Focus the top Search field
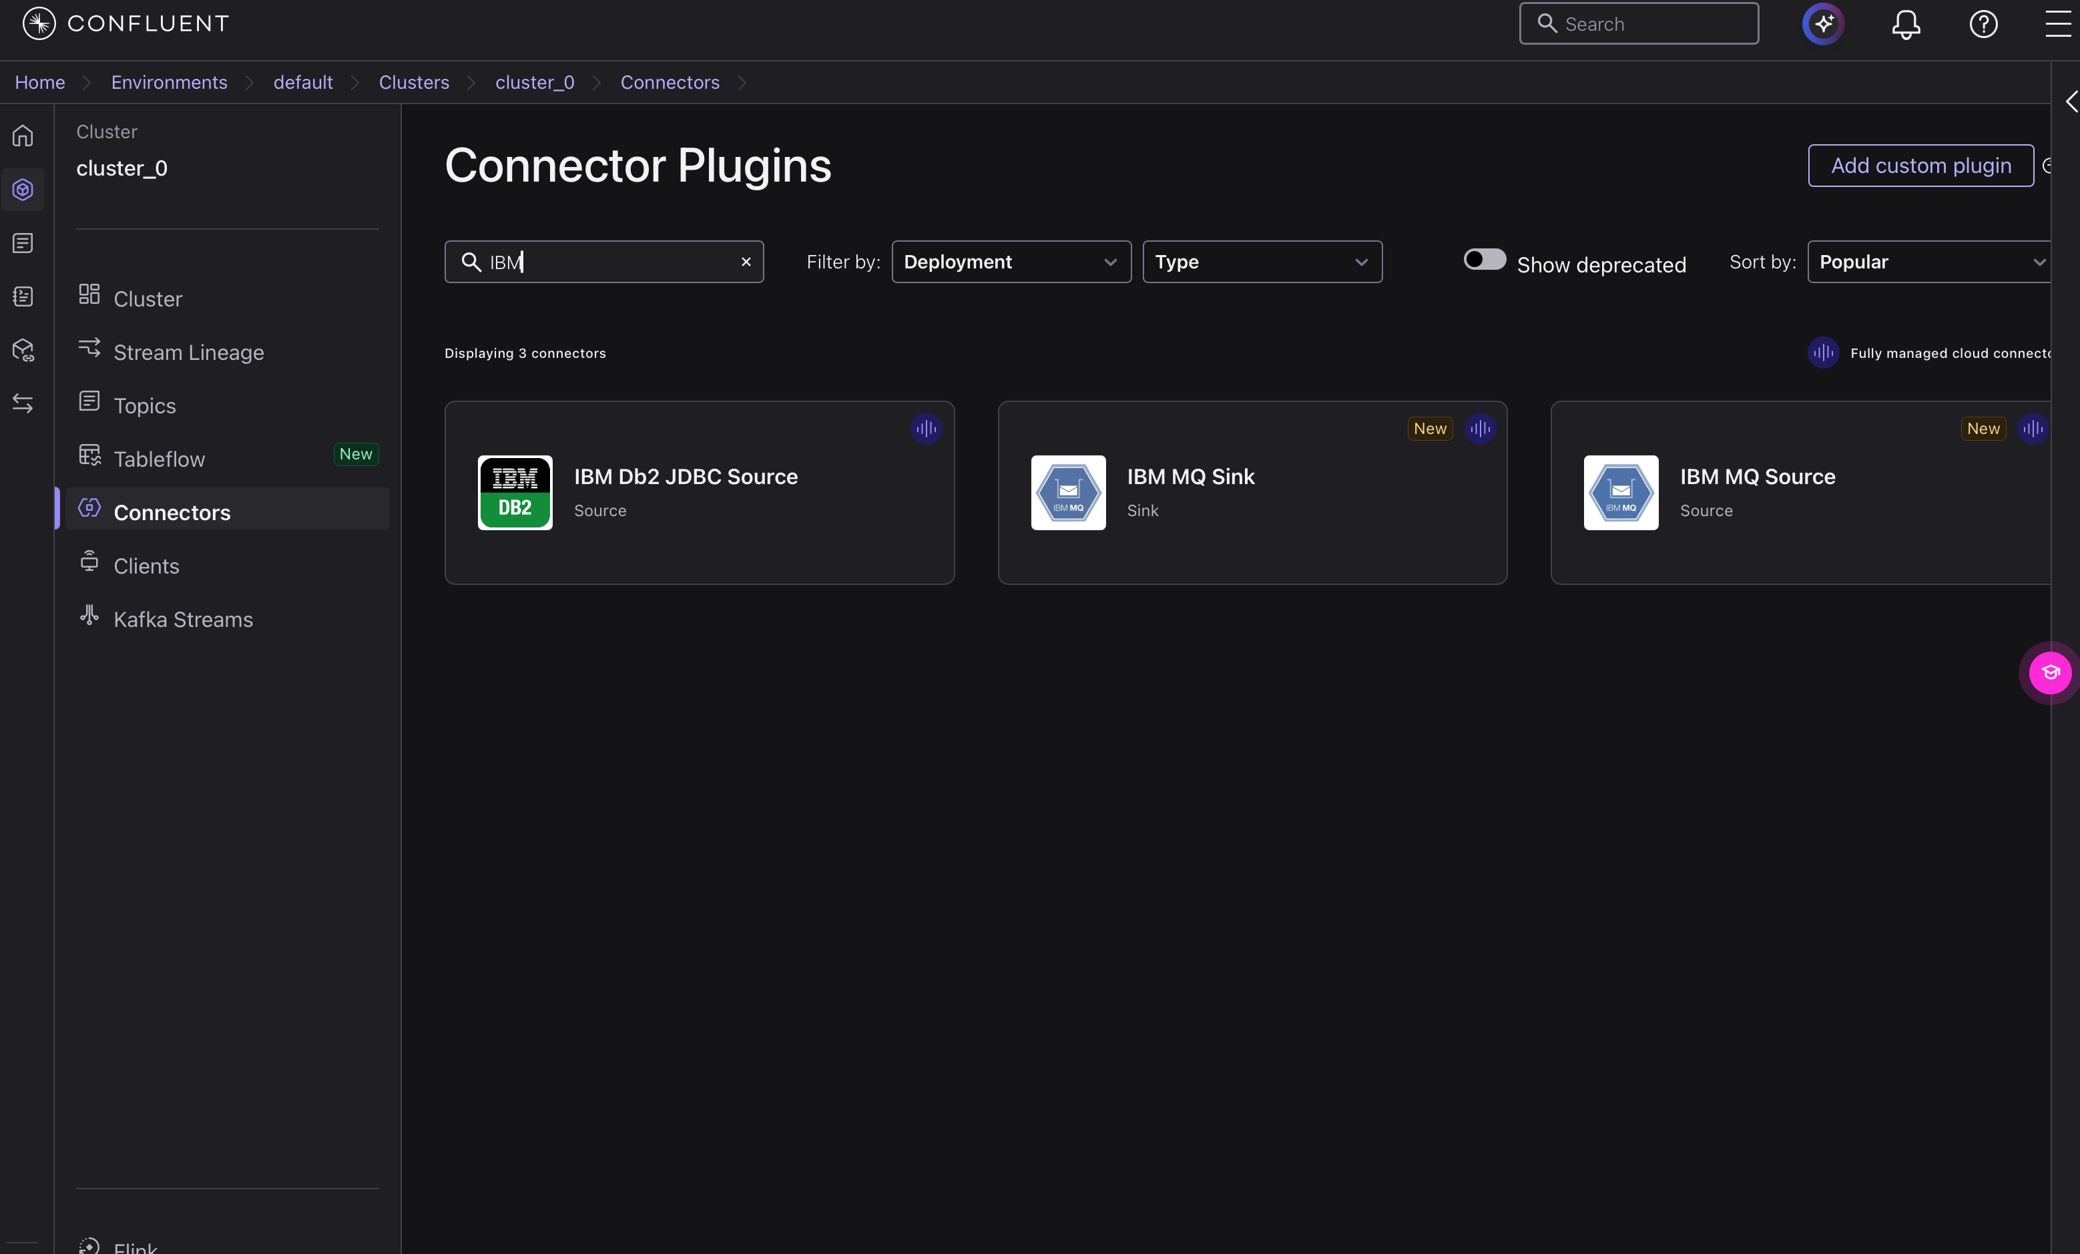Screen dimensions: 2080x1254 tap(1639, 23)
